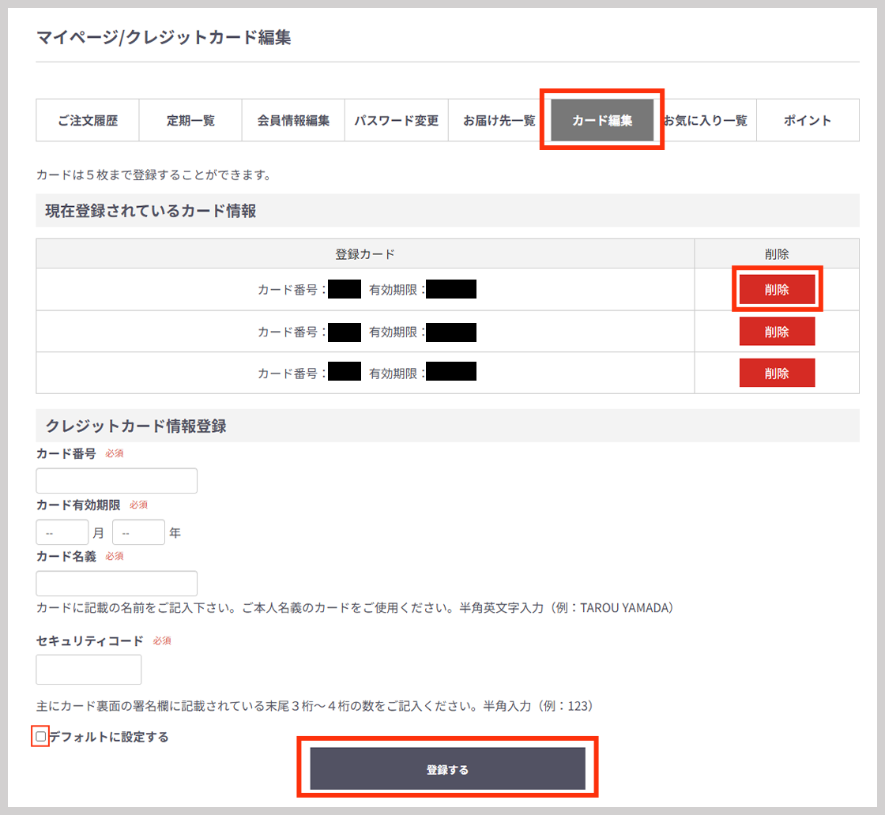
Task: Open the expiry year dropdown
Action: 138,532
